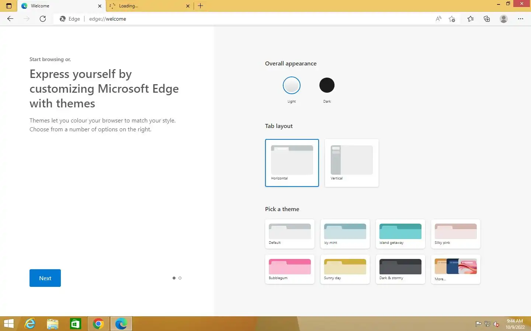Activate the Read aloud icon
Screen dimensions: 531x331
pyautogui.click(x=438, y=19)
